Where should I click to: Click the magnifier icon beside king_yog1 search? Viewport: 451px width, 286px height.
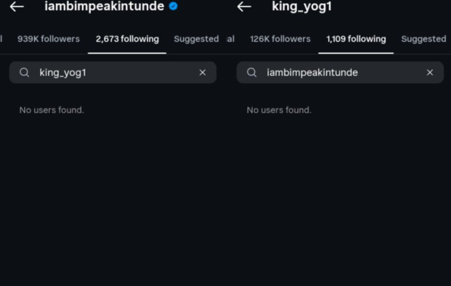tap(25, 72)
